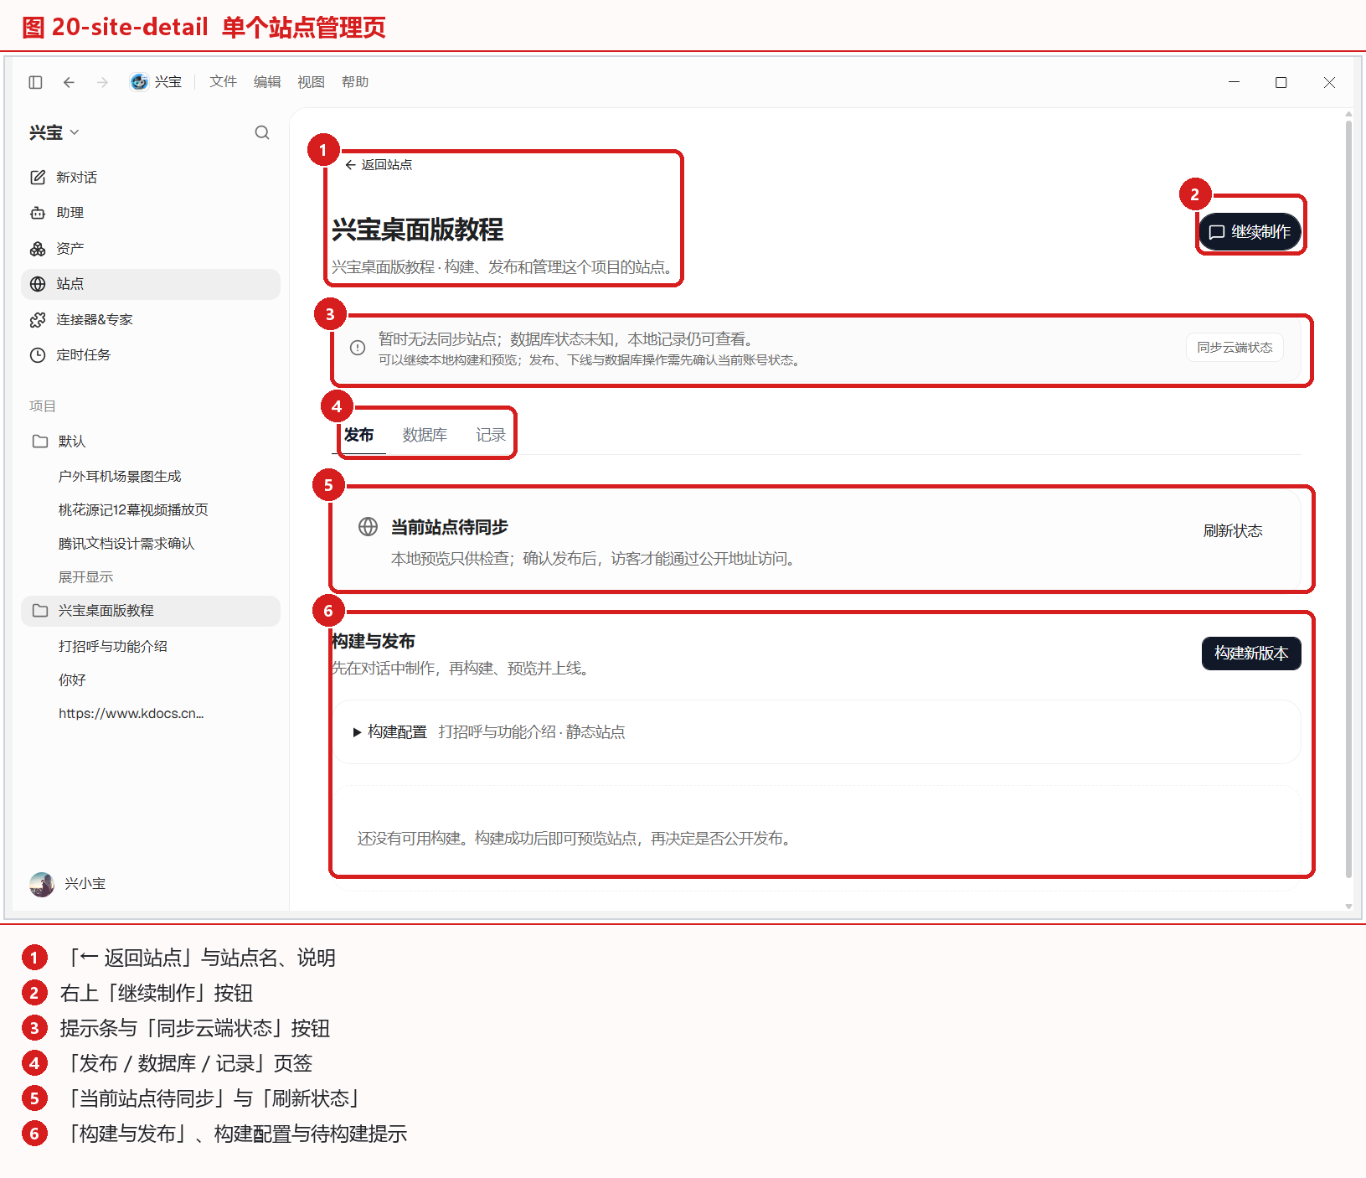The image size is (1366, 1178).
Task: Click 展开显示 to show more chats
Action: point(85,577)
